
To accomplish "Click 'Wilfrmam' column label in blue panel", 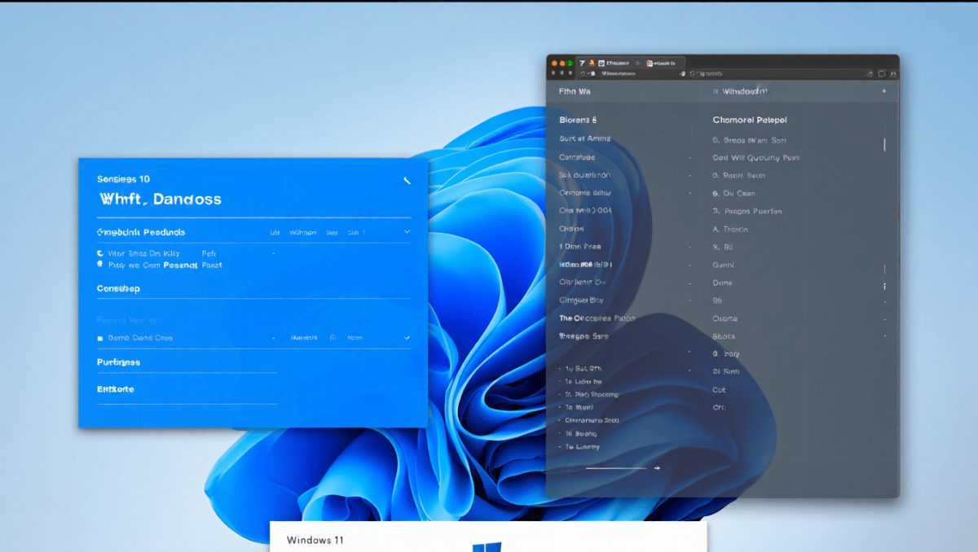I will pyautogui.click(x=303, y=233).
